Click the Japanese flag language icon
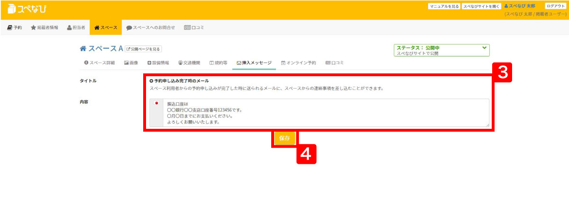 [x=156, y=103]
